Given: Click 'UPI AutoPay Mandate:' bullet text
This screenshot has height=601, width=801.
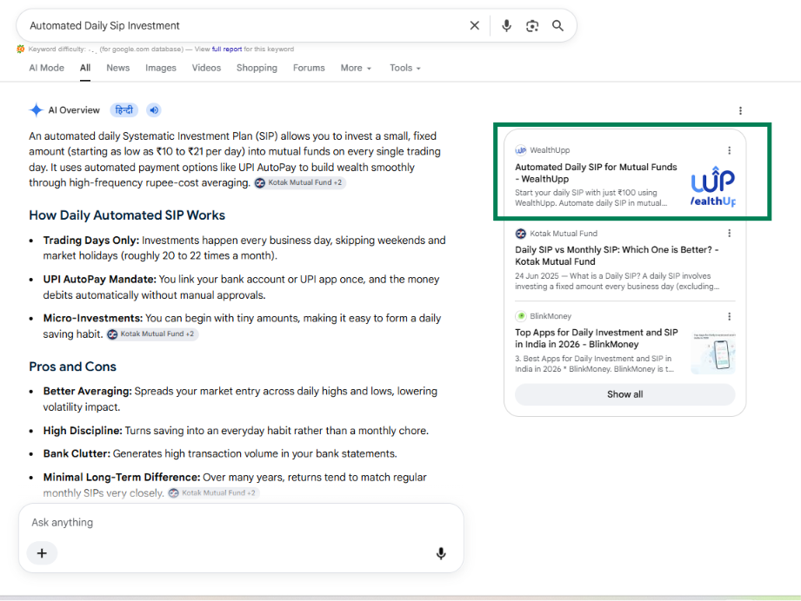Looking at the screenshot, I should pyautogui.click(x=100, y=280).
